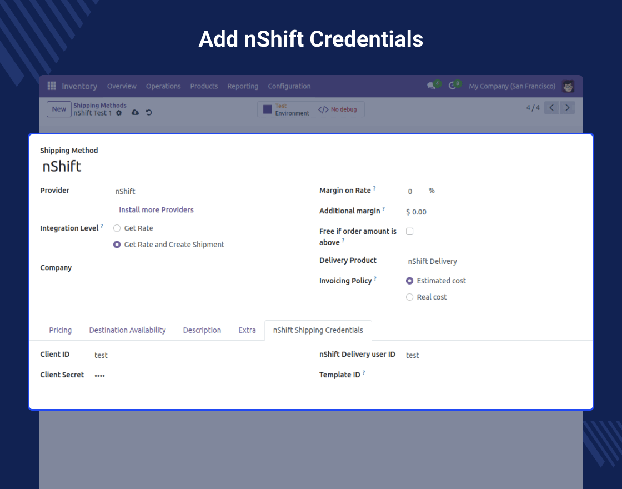Click the Test Environment button

coord(285,109)
